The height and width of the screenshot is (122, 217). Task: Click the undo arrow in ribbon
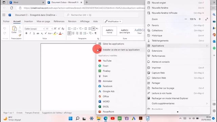tap(4, 28)
